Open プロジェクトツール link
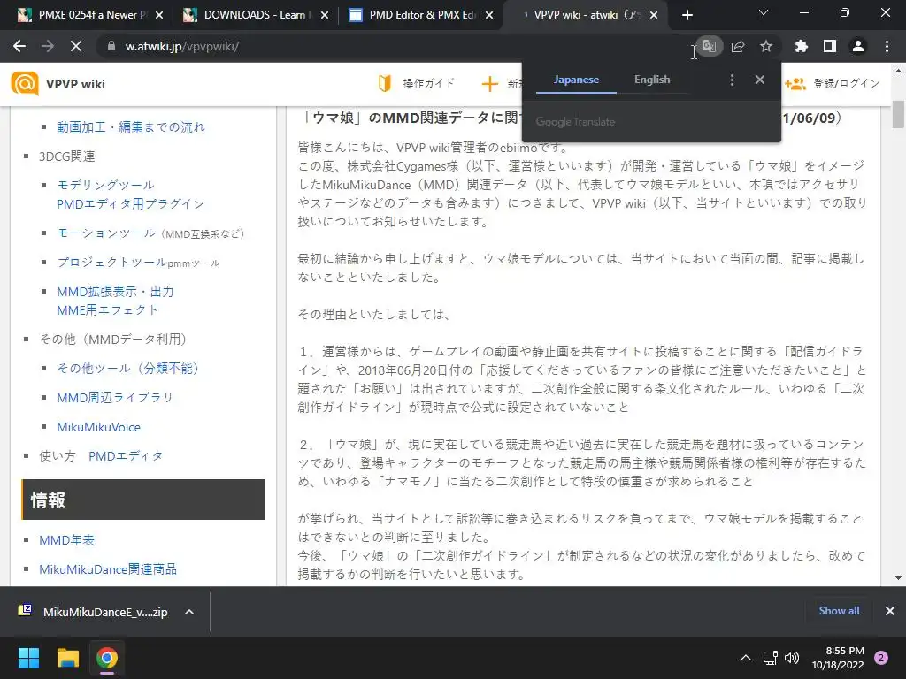This screenshot has height=679, width=906. [112, 262]
